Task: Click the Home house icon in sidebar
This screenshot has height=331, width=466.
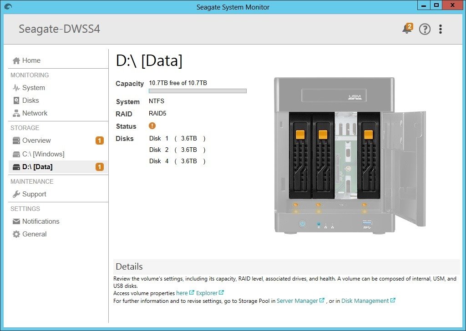Action: click(x=16, y=60)
